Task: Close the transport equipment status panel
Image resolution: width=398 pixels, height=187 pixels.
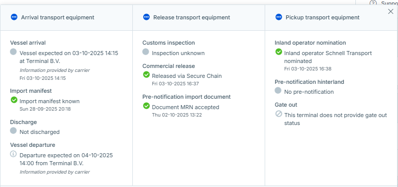Action: (391, 11)
